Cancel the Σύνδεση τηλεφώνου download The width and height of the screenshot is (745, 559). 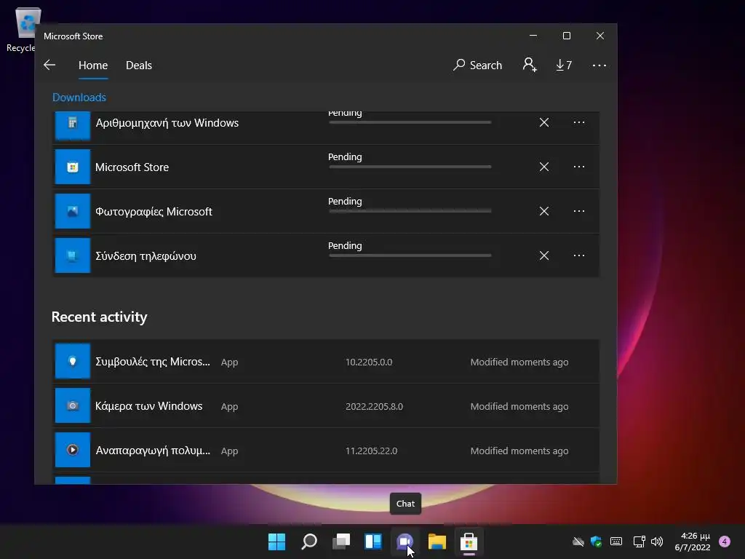(544, 255)
